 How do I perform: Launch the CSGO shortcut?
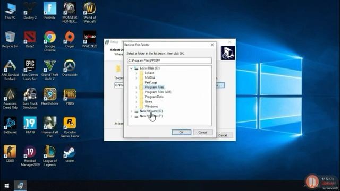pyautogui.click(x=10, y=154)
